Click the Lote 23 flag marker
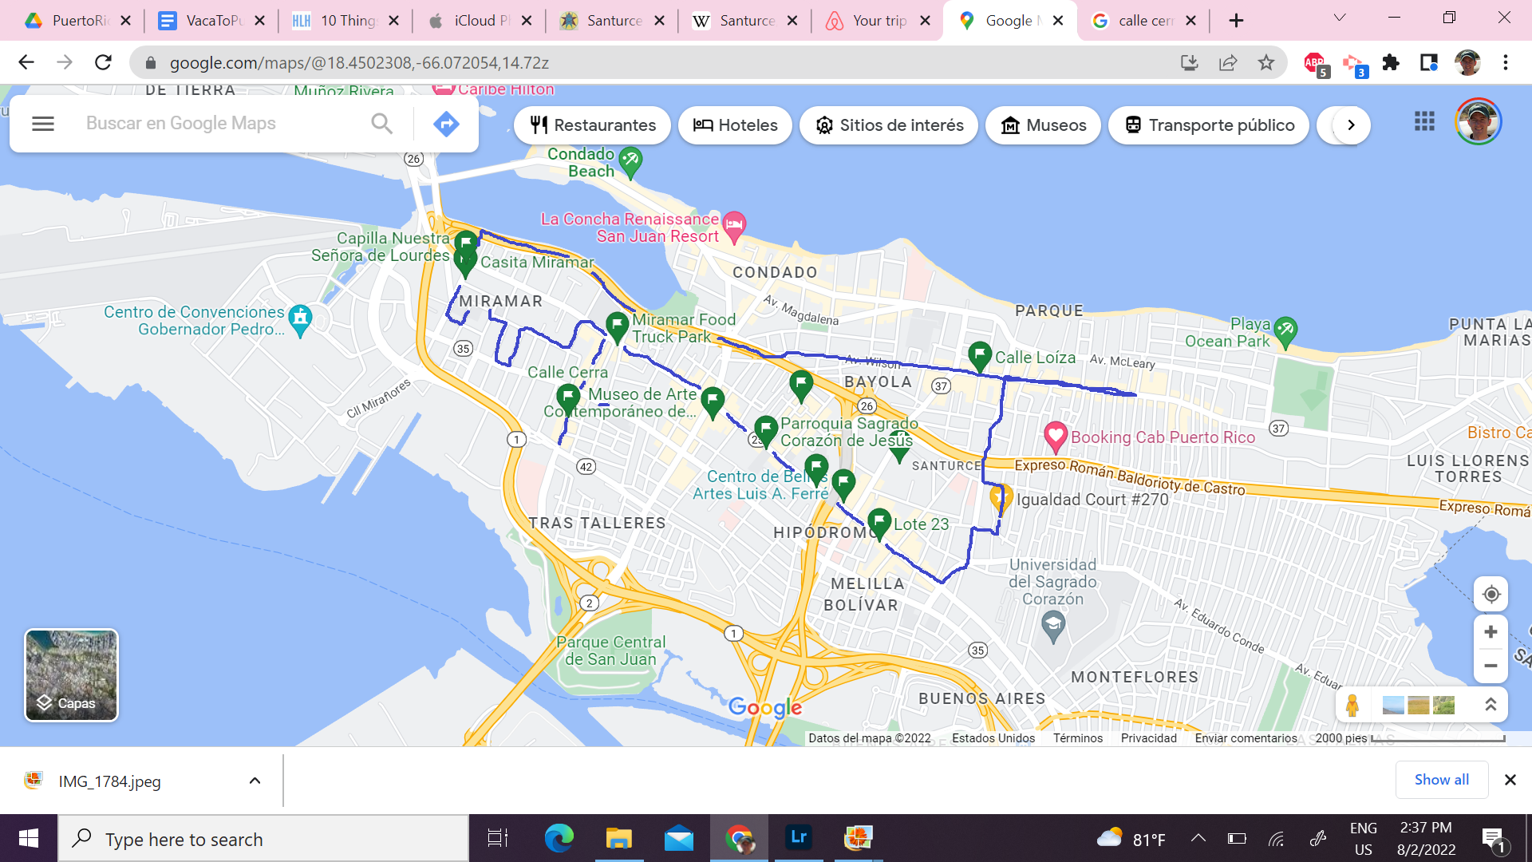This screenshot has height=862, width=1532. coord(879,522)
